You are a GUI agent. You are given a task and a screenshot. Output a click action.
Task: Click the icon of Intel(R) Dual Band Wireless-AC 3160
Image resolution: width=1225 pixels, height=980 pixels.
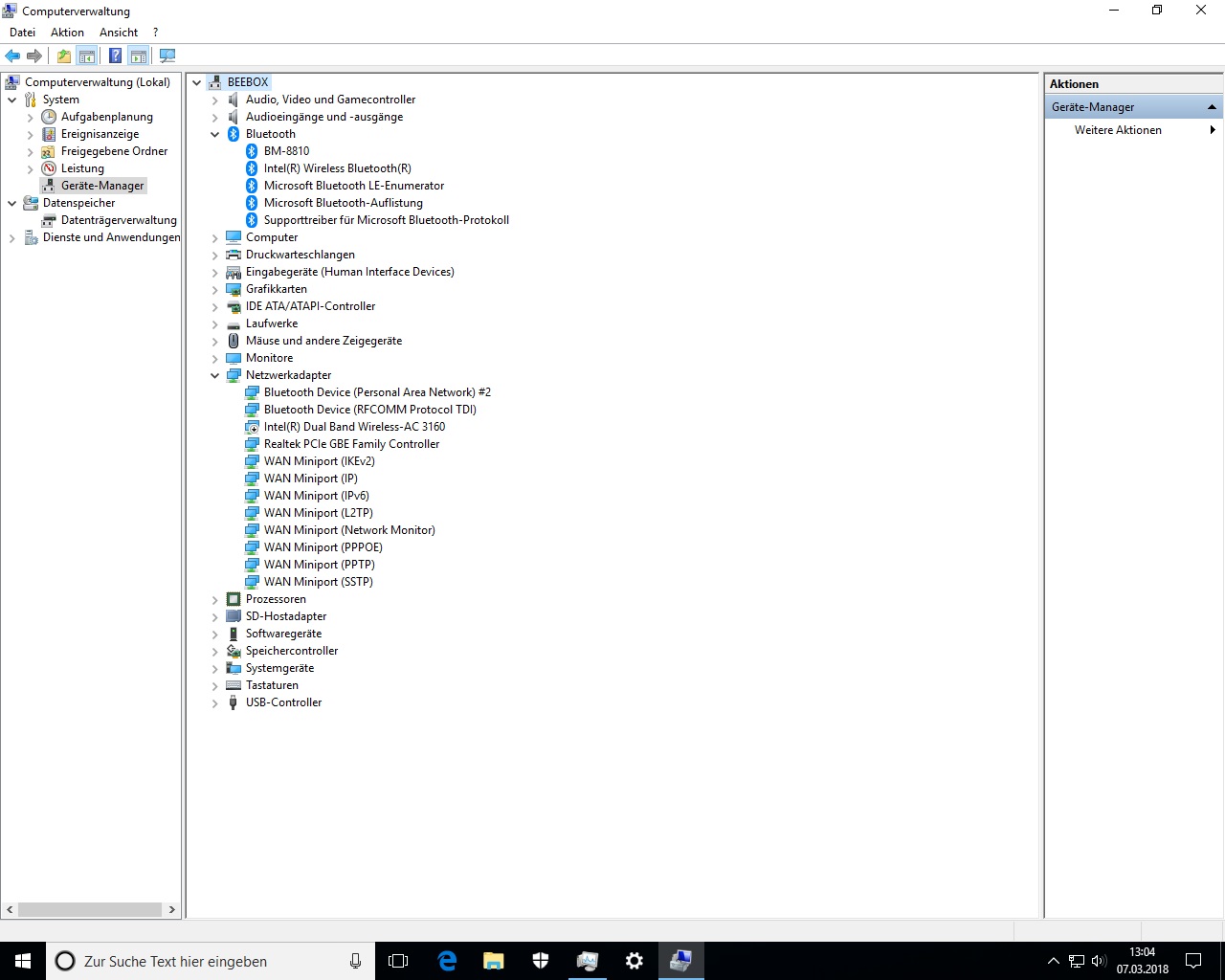coord(252,427)
